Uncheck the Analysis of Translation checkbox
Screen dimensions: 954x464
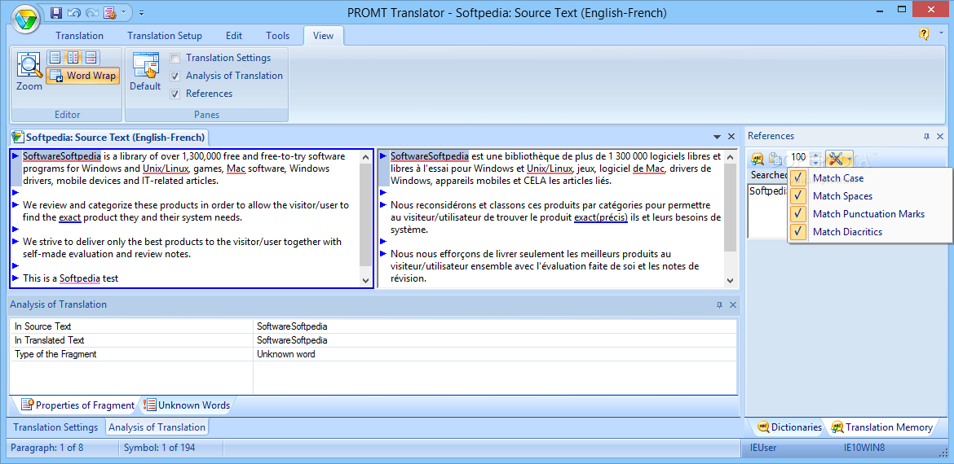pyautogui.click(x=175, y=76)
